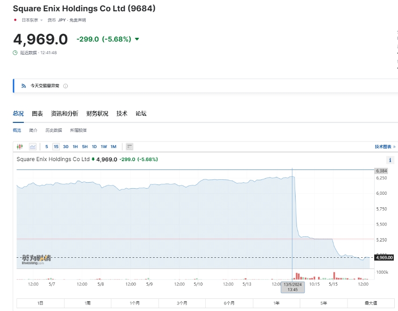Open the 论坛 tab

(x=141, y=113)
